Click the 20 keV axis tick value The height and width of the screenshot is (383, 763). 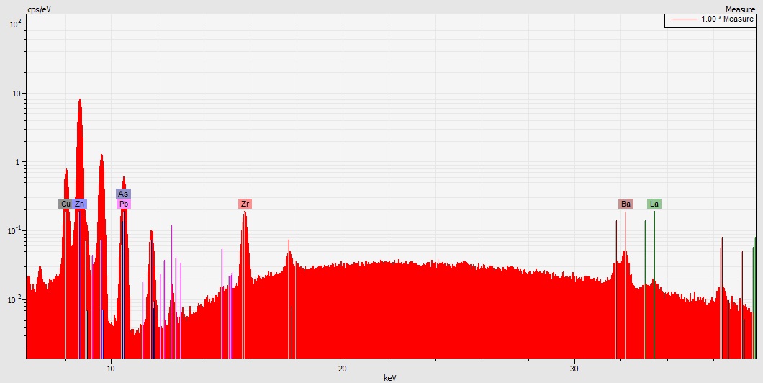pos(343,368)
